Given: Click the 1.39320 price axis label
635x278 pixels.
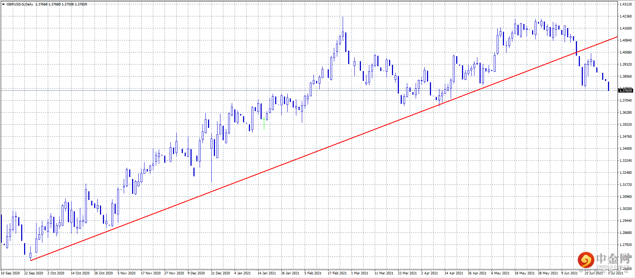Looking at the screenshot, I should [x=626, y=64].
